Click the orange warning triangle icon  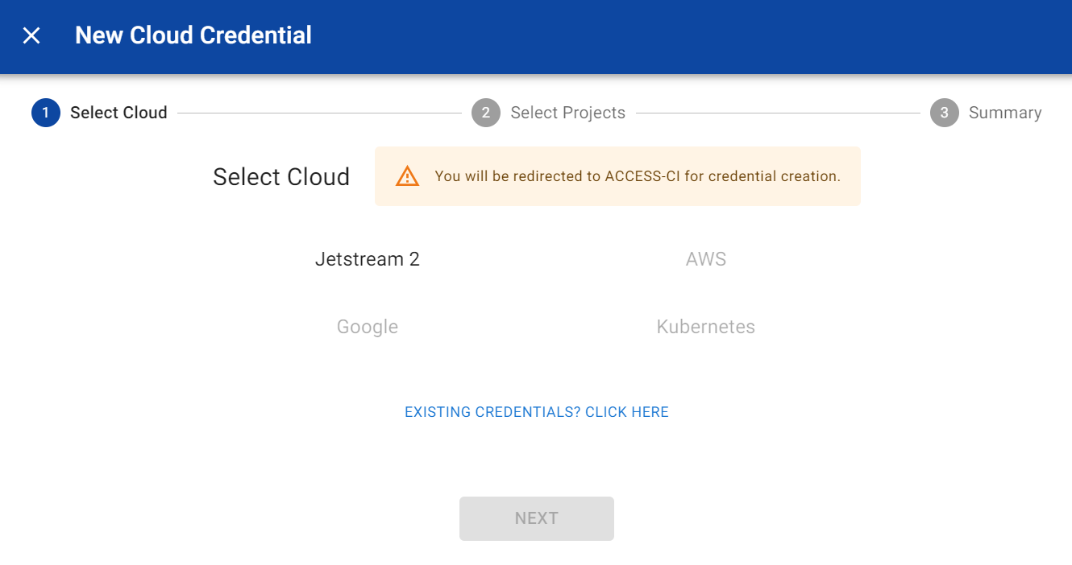[x=408, y=176]
